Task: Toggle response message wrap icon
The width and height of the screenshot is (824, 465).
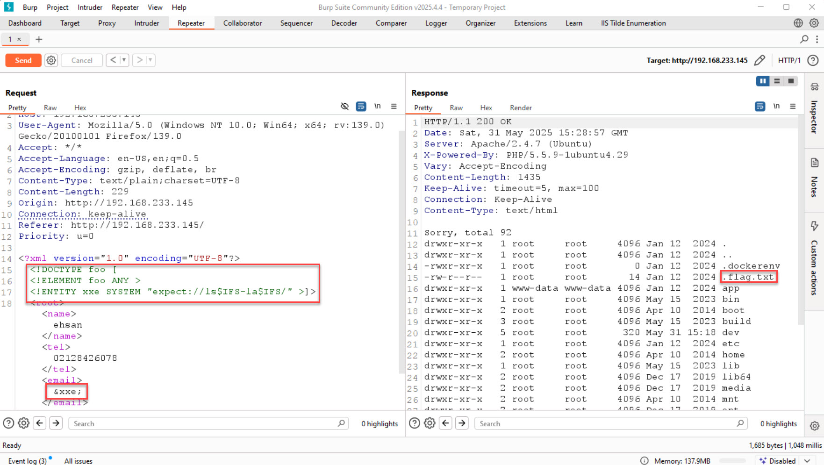Action: click(760, 107)
